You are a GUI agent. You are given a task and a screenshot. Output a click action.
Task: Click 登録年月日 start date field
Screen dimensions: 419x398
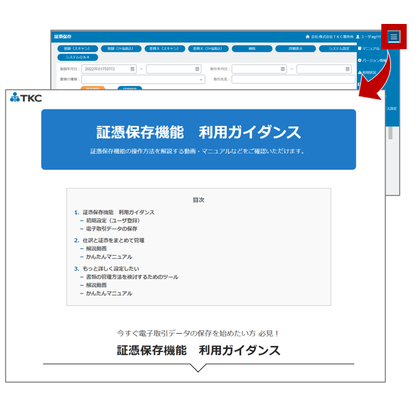[109, 69]
